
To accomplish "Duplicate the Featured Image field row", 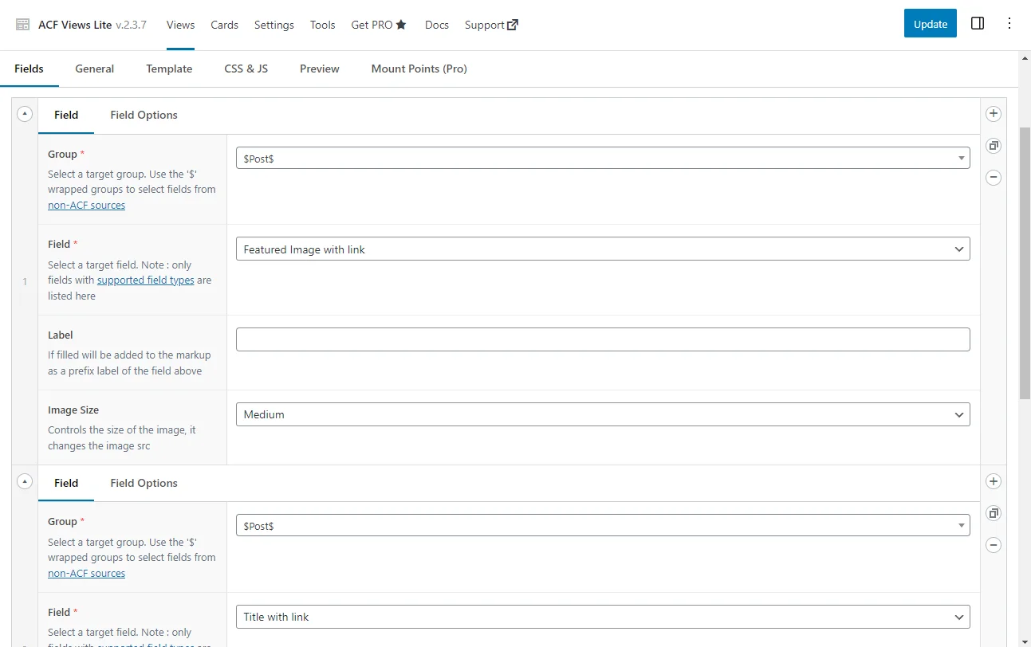I will (x=994, y=146).
